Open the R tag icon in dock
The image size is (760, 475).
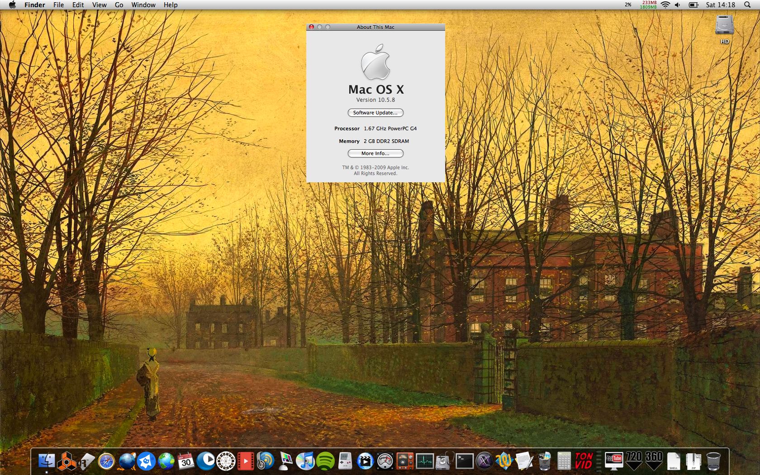coord(87,461)
